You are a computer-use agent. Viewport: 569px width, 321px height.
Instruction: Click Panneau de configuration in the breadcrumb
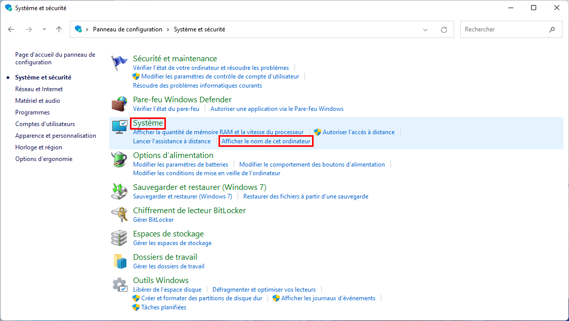128,29
